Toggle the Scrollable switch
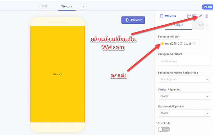 click(164, 129)
